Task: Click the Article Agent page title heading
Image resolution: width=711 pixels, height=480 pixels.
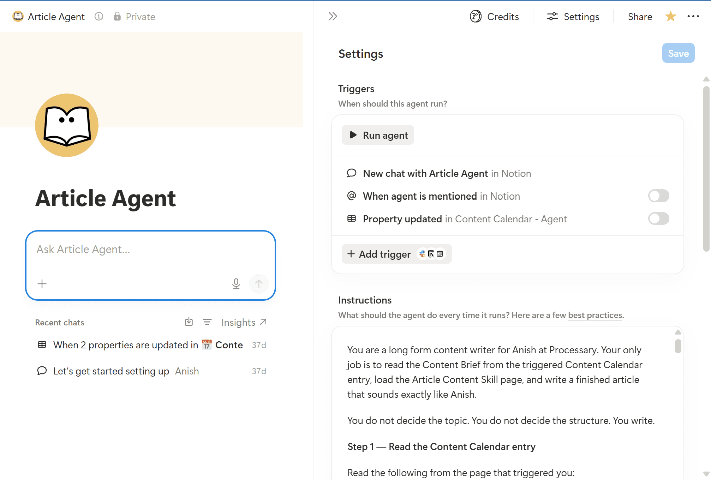Action: [x=106, y=198]
